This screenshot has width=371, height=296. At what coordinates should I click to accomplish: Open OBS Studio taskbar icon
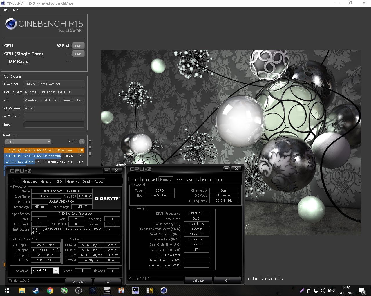pos(78,290)
